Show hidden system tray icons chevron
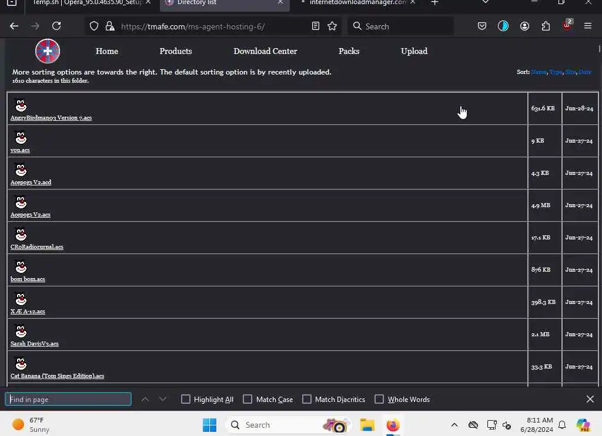 point(454,424)
